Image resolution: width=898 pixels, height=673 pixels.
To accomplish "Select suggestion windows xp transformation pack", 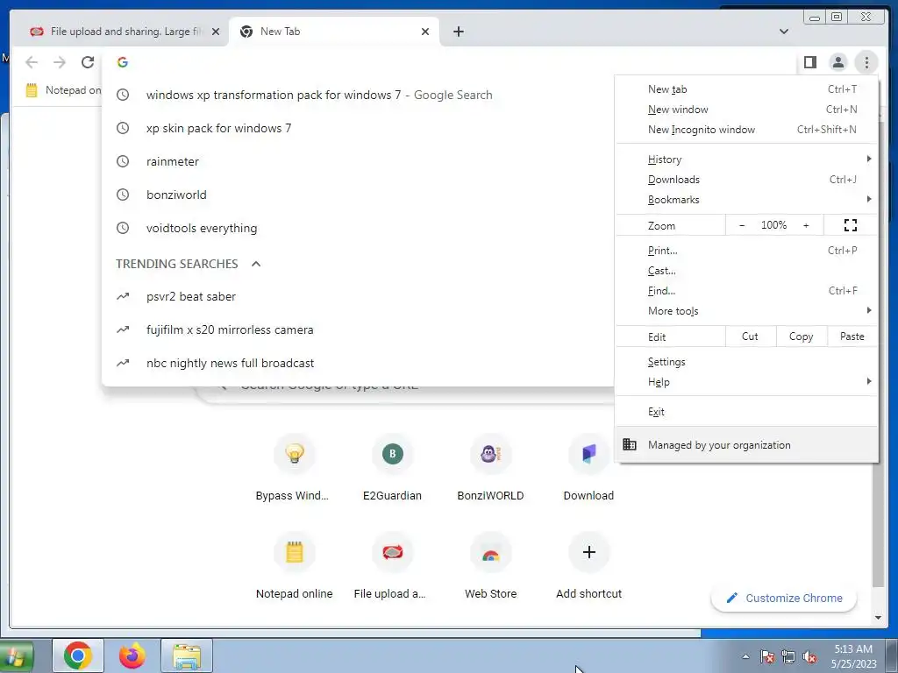I will [358, 95].
